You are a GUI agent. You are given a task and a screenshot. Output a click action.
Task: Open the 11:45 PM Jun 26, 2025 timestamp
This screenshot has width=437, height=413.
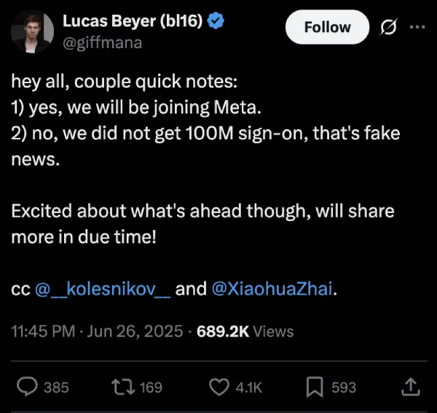[x=97, y=331]
